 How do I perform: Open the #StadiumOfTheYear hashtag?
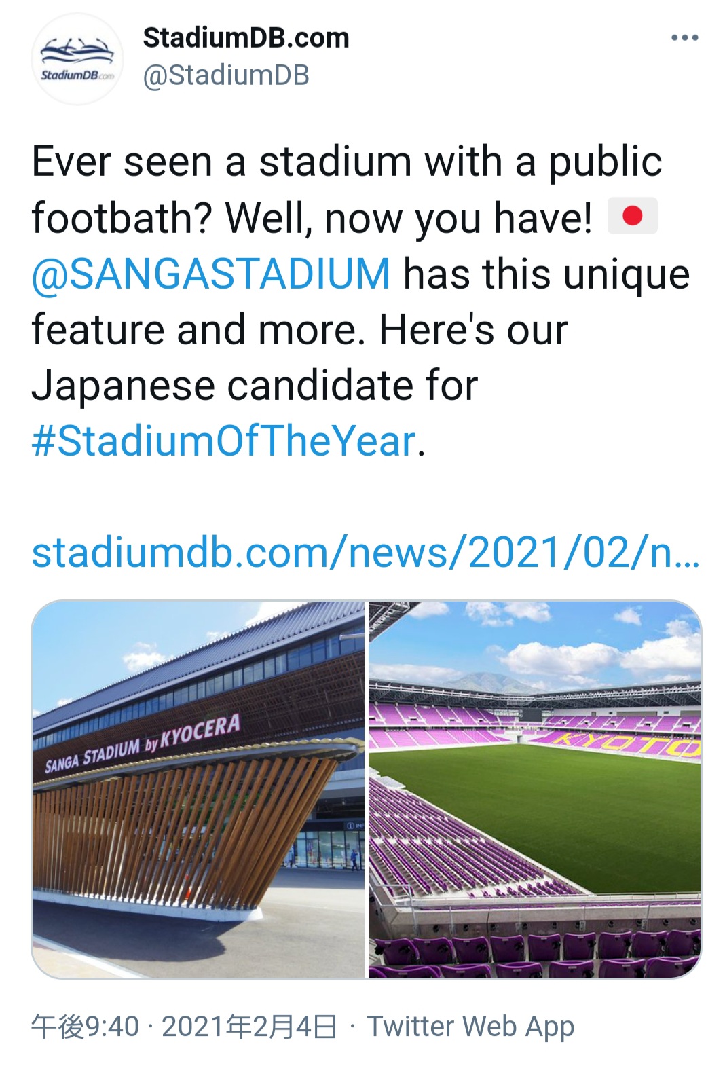click(223, 441)
